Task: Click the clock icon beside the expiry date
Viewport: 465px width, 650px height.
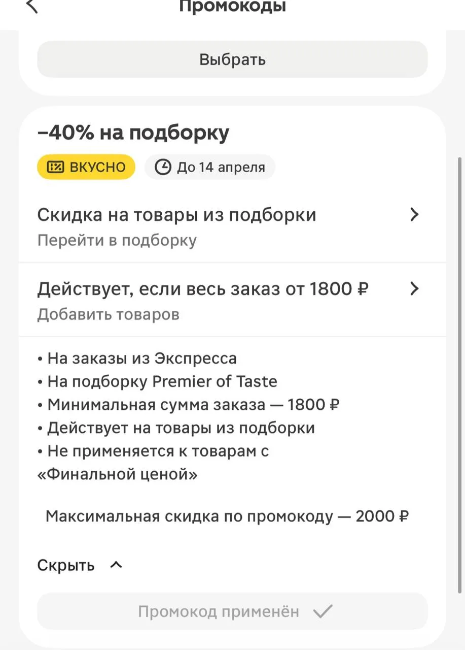Action: pos(163,168)
